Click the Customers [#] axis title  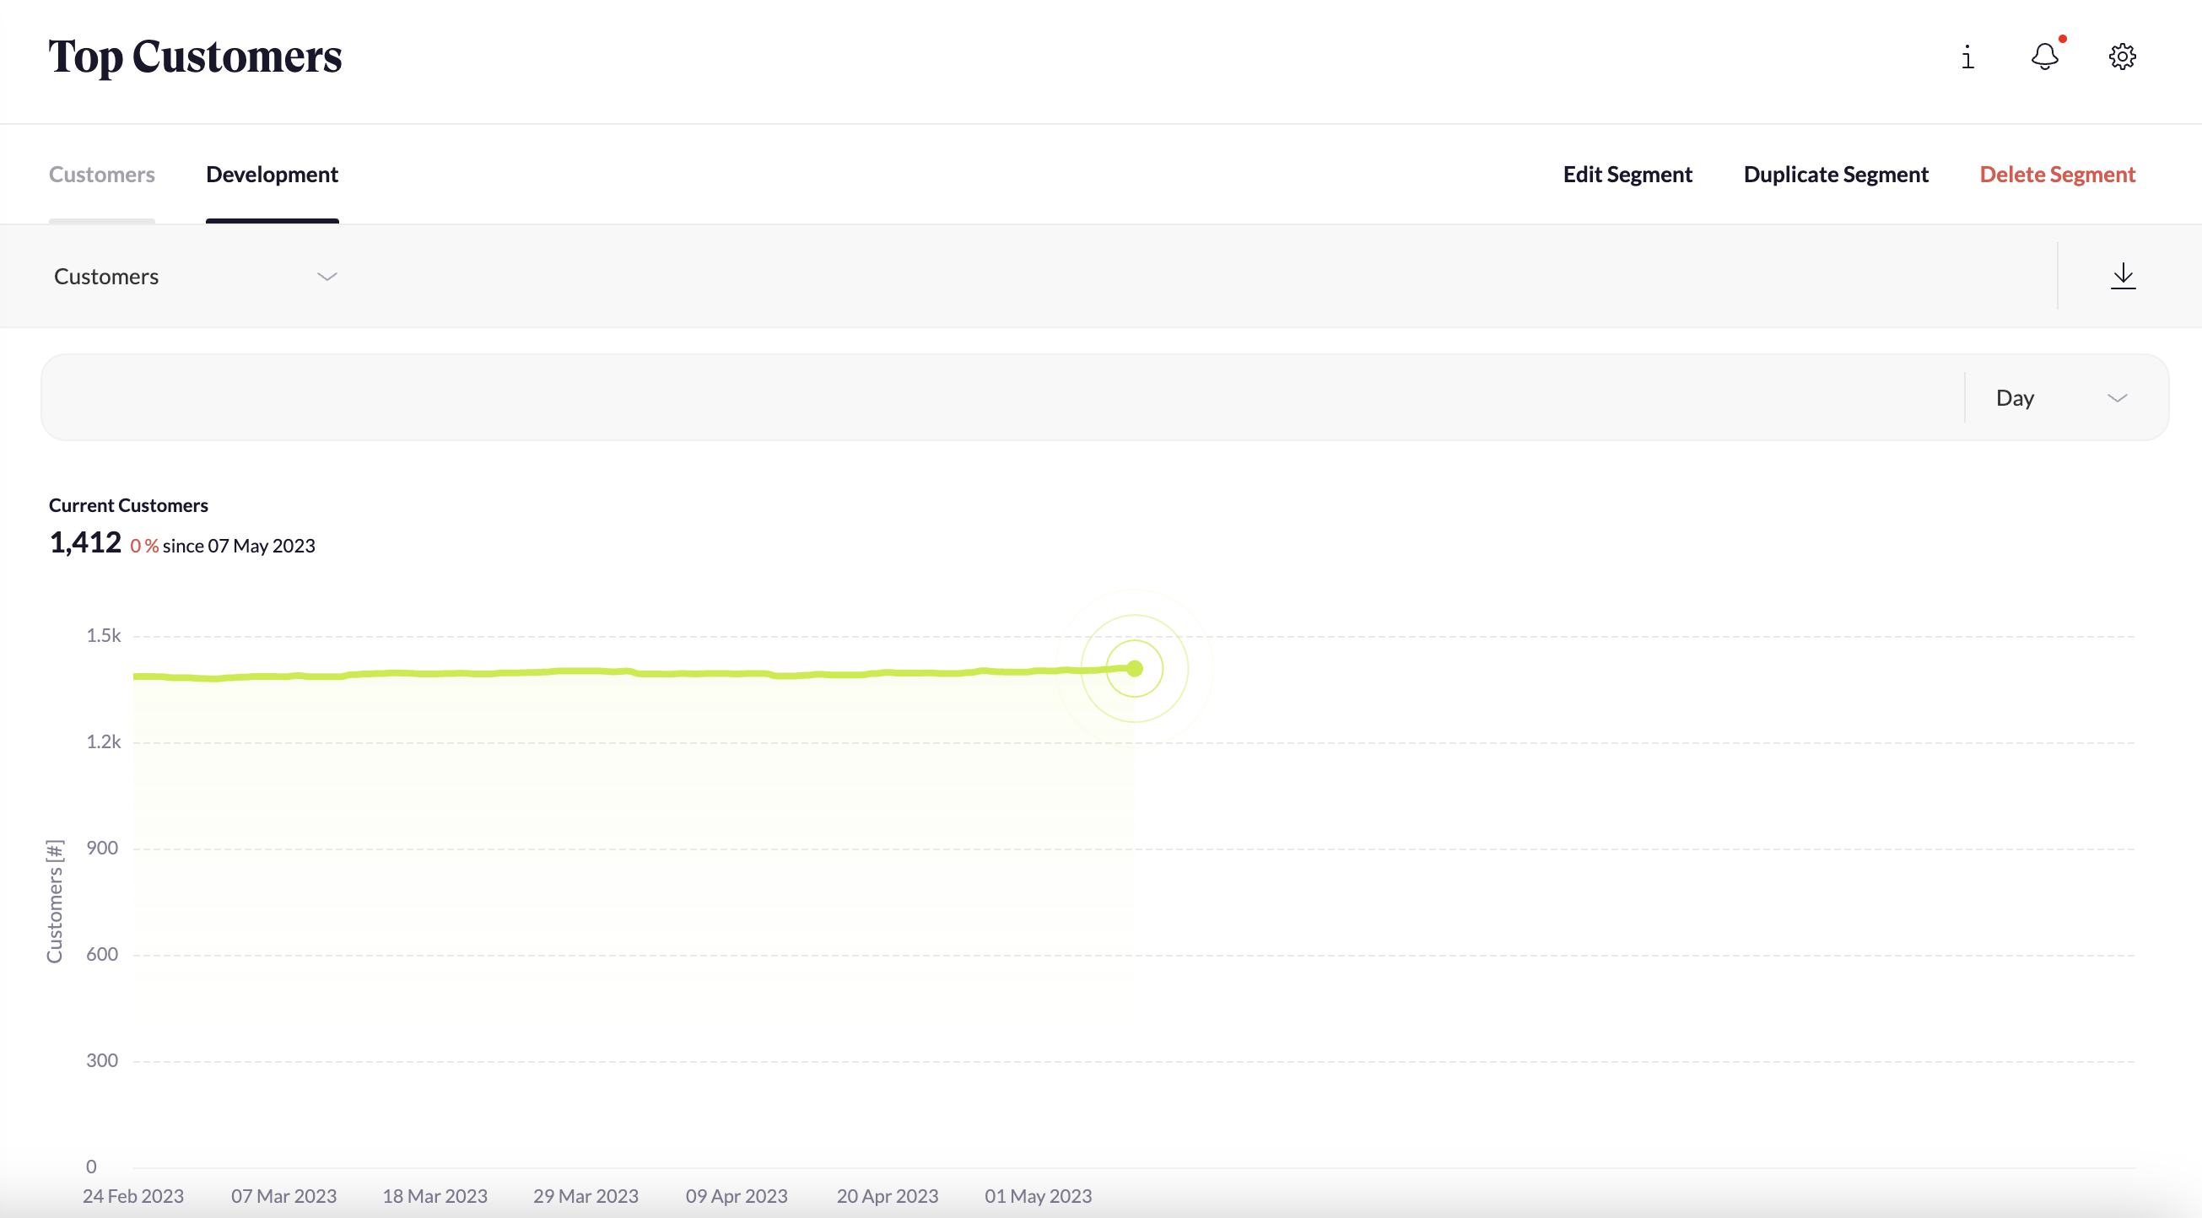[x=55, y=901]
